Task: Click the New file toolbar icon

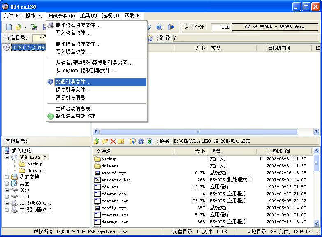Action: click(x=9, y=27)
